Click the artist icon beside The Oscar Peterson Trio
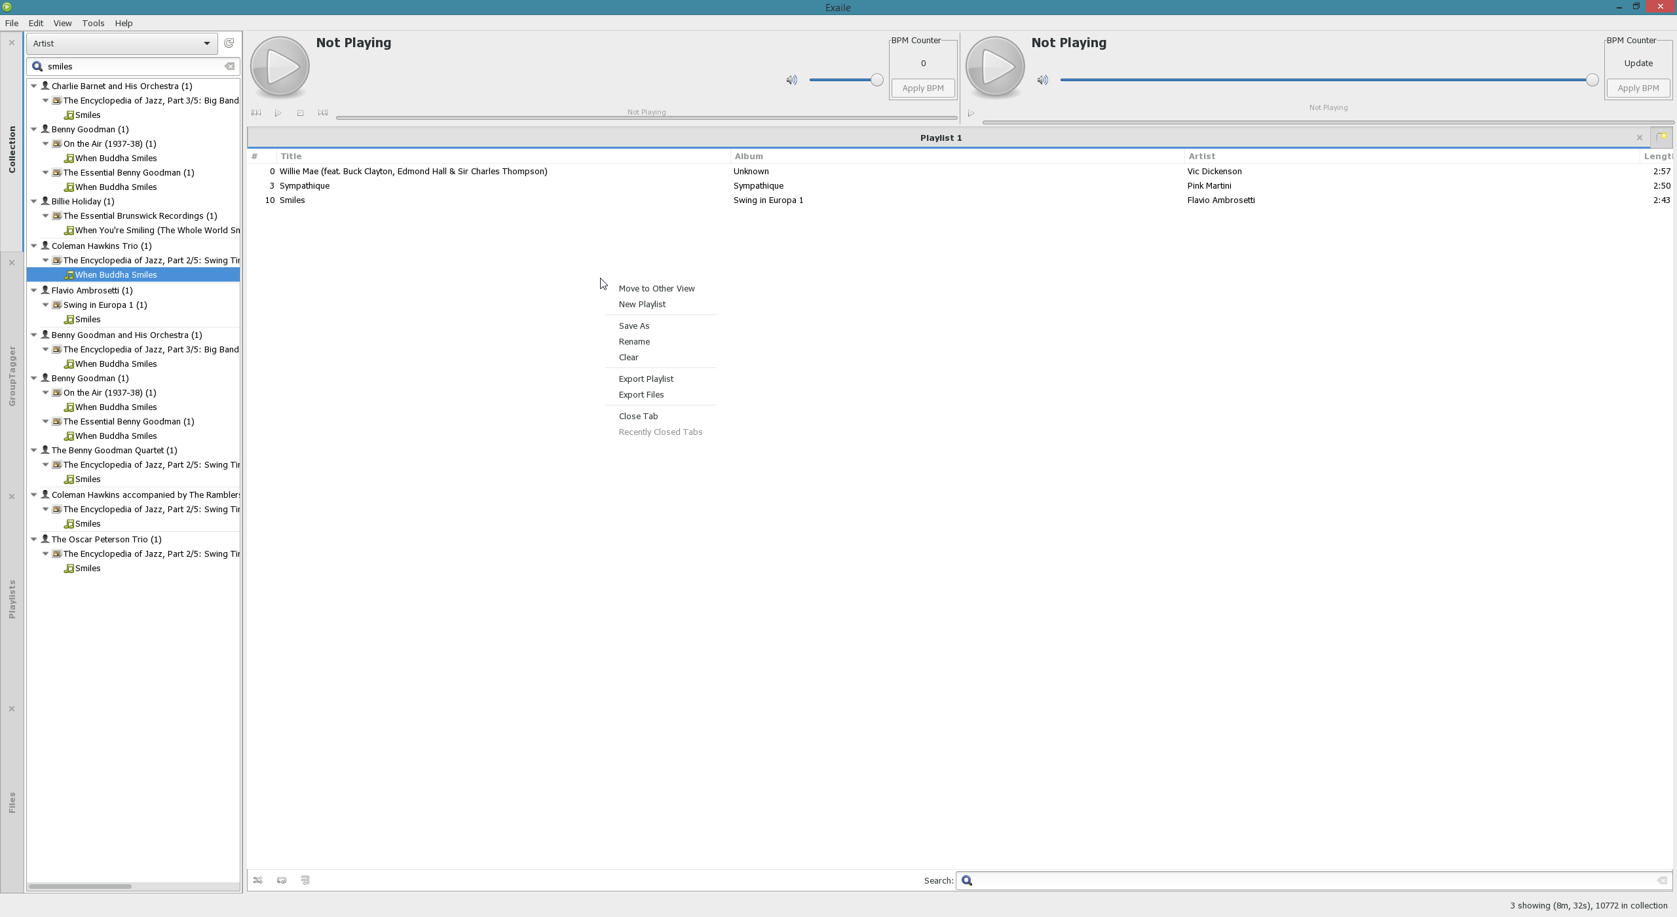The height and width of the screenshot is (917, 1677). tap(45, 539)
